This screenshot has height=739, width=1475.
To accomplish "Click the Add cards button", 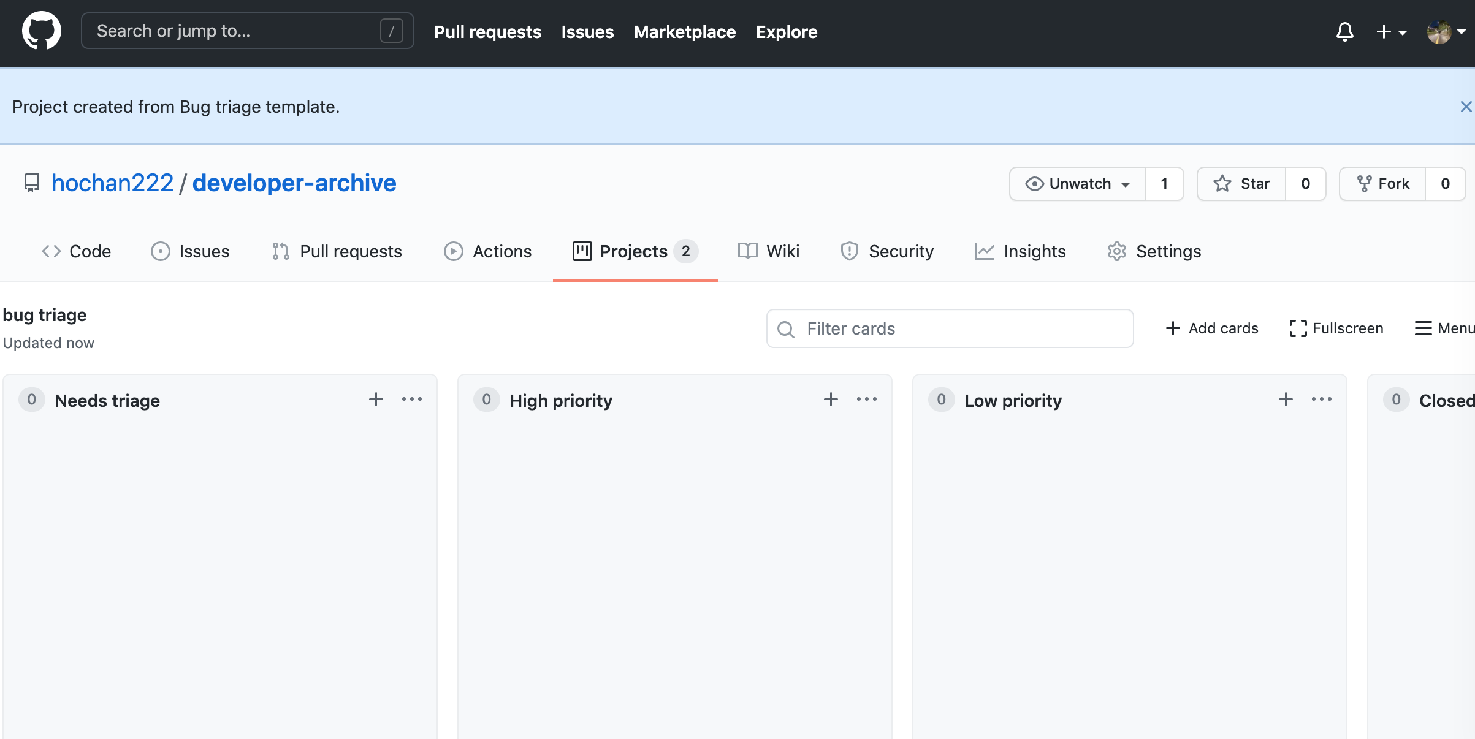I will pyautogui.click(x=1211, y=328).
